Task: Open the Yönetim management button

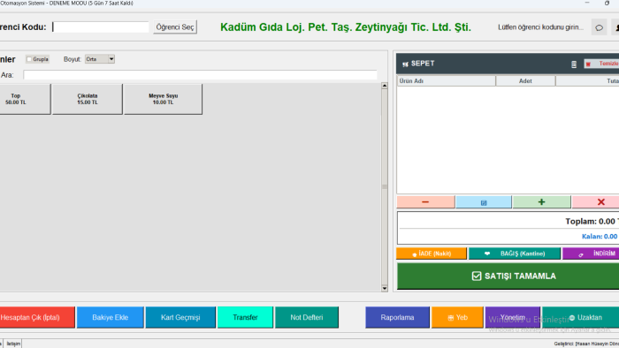Action: [513, 317]
